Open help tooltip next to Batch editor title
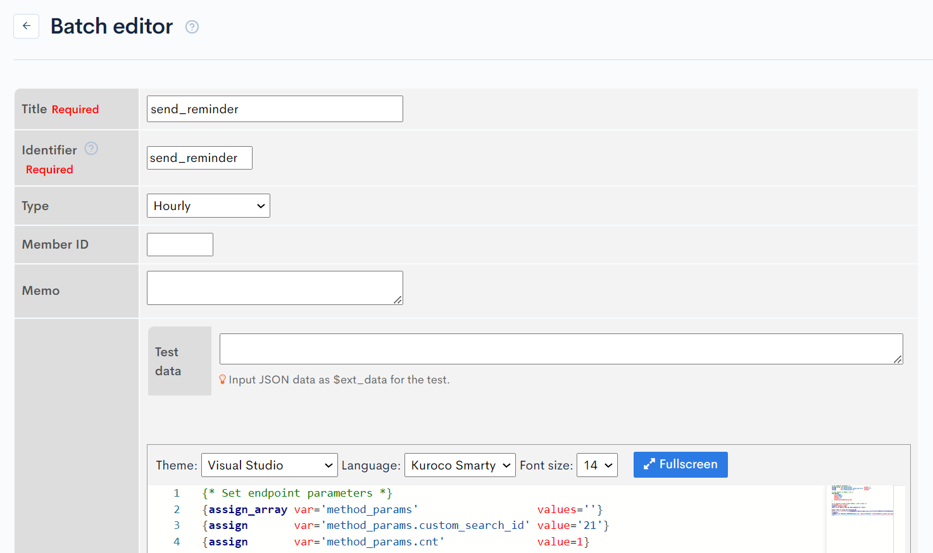 point(191,27)
